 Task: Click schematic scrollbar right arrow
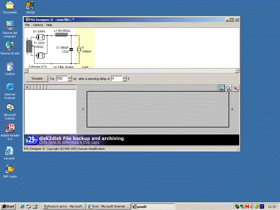click(237, 71)
